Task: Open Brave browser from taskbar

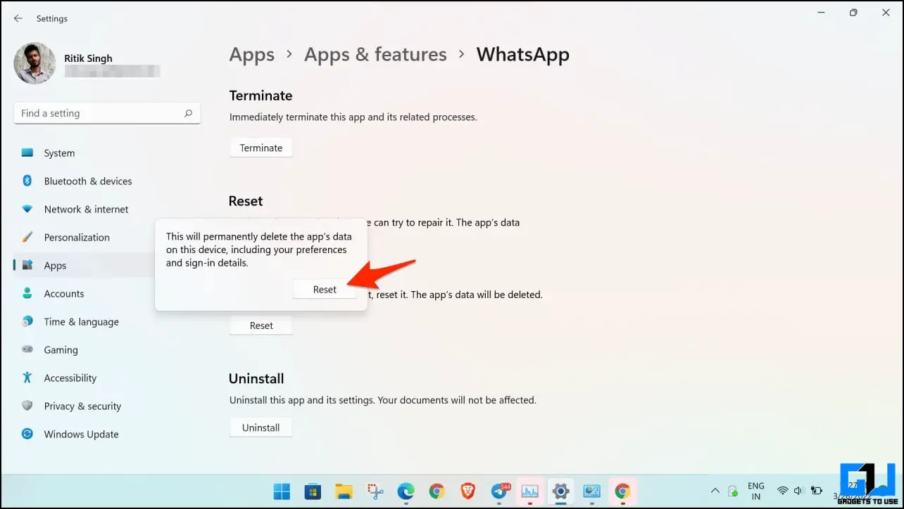Action: click(x=467, y=491)
